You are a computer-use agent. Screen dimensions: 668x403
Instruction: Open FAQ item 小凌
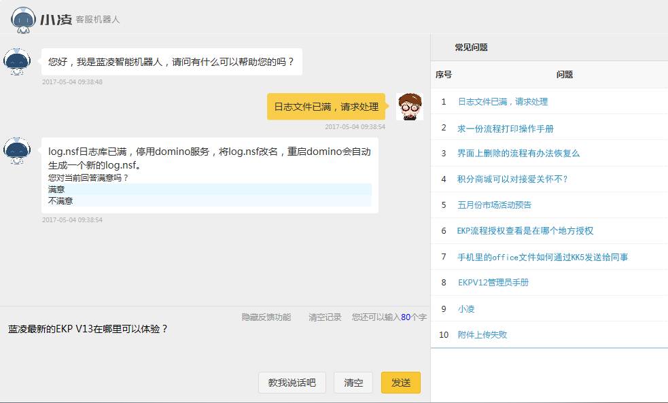(x=466, y=309)
